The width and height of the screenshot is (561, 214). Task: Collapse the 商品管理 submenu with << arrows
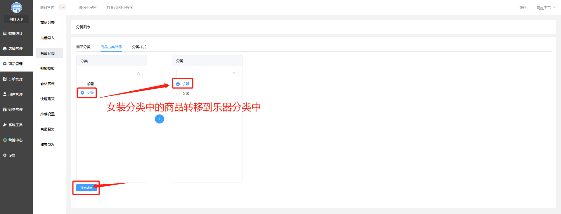tap(63, 7)
